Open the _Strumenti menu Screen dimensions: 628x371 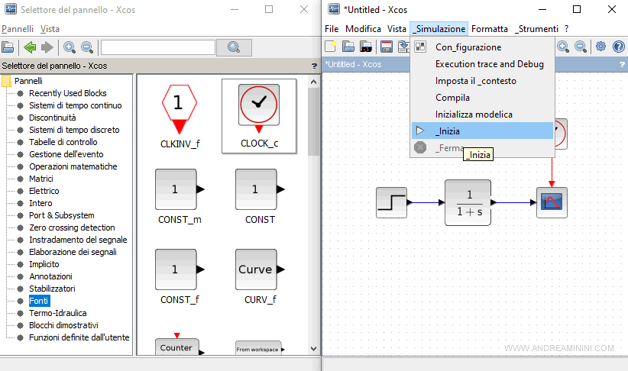(536, 29)
